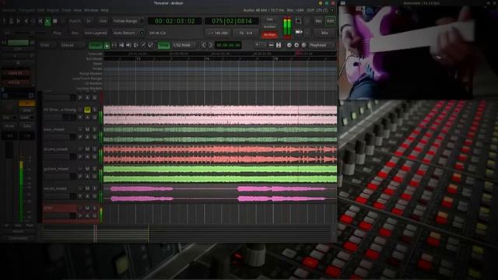Open the Playhead edit point dropdown
This screenshot has width=498, height=280.
pyautogui.click(x=321, y=45)
